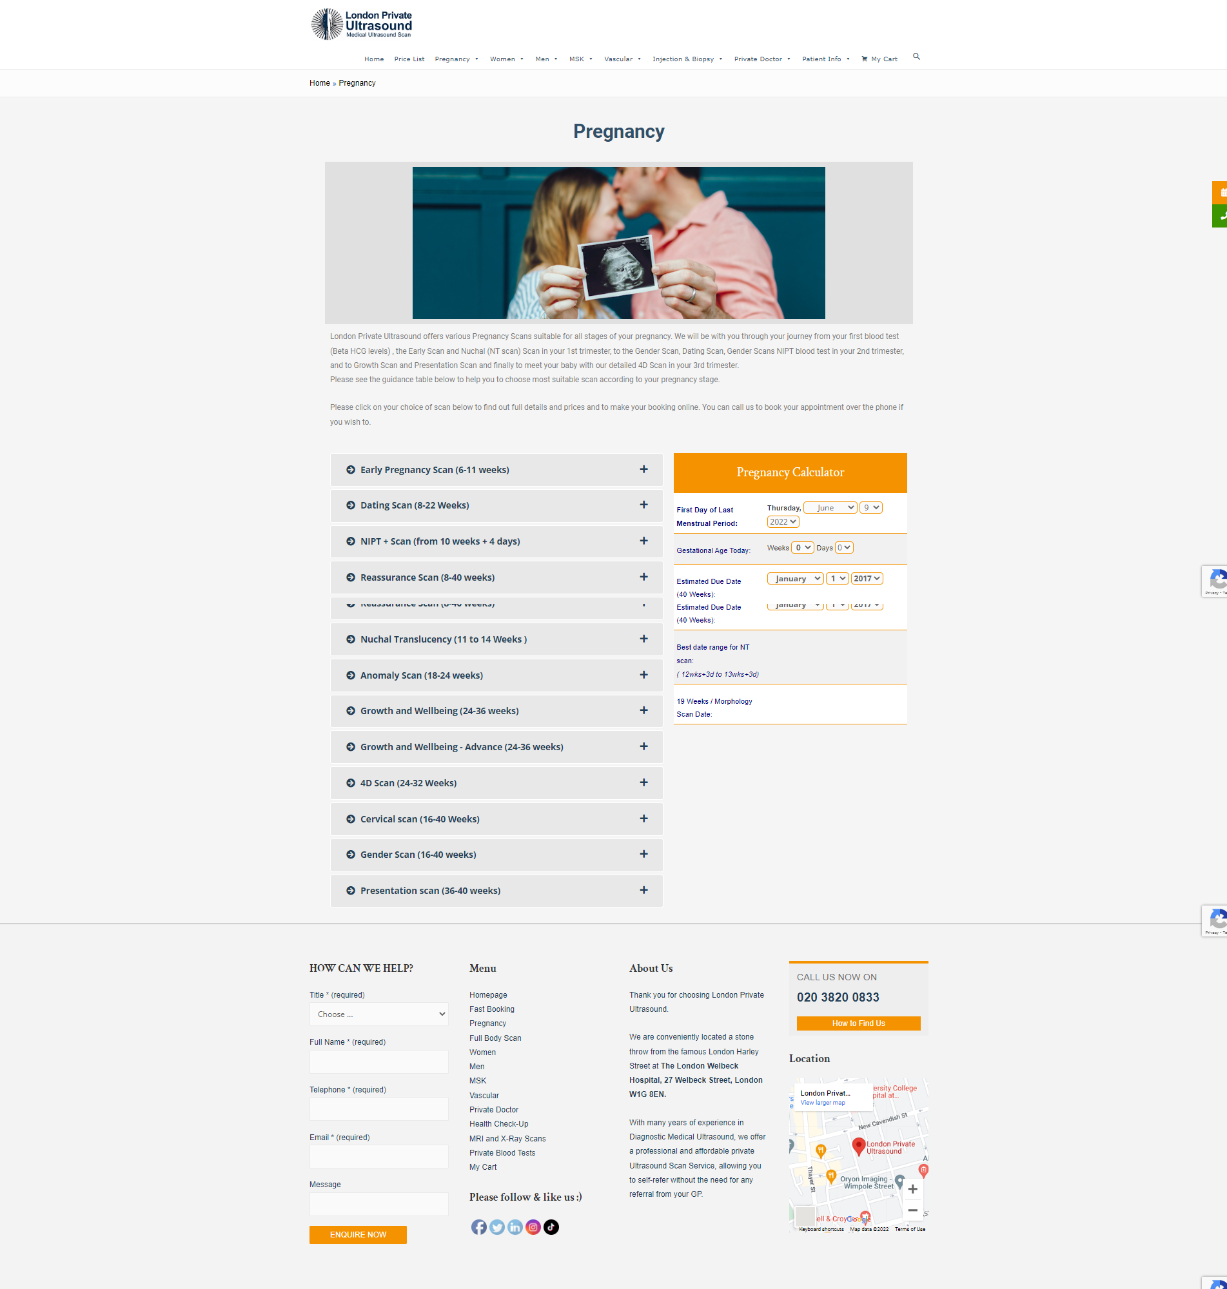Click the red London Private Ultrasound map pin

859,1146
